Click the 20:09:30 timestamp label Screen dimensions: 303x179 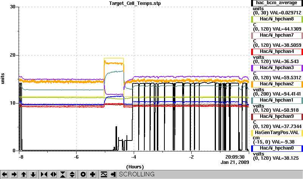pyautogui.click(x=235, y=157)
